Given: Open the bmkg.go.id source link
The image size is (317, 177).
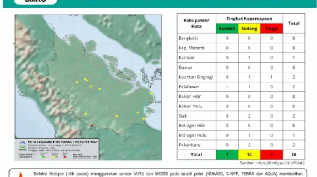Looking at the screenshot, I should click(273, 163).
